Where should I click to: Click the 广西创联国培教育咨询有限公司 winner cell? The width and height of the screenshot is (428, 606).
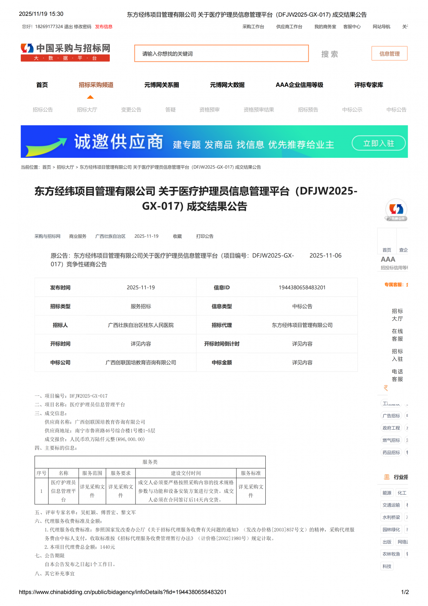pyautogui.click(x=141, y=363)
